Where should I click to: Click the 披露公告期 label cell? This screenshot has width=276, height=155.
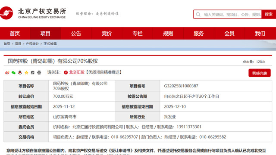pos(137,96)
